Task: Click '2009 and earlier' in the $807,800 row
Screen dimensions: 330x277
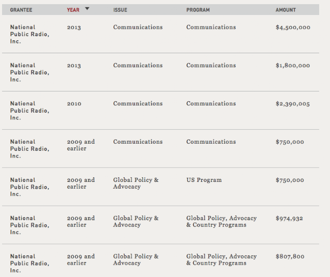Action: point(81,259)
